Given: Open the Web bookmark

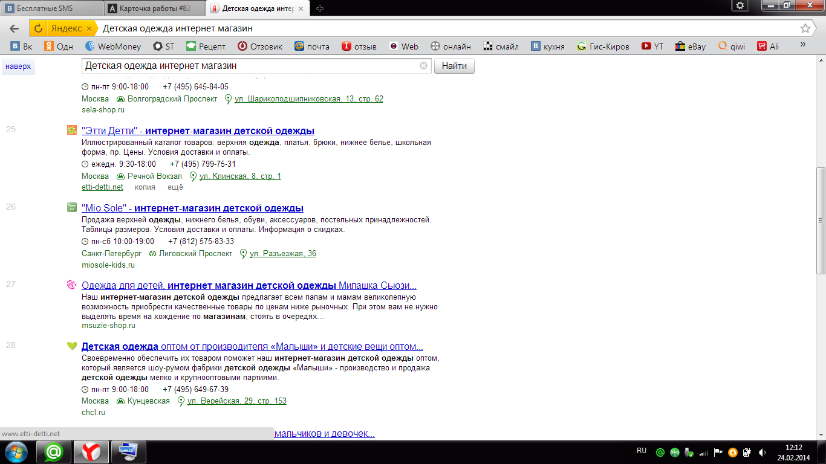Looking at the screenshot, I should 404,46.
